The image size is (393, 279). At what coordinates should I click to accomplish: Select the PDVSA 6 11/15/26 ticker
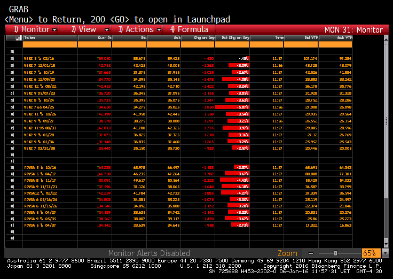coord(41,206)
